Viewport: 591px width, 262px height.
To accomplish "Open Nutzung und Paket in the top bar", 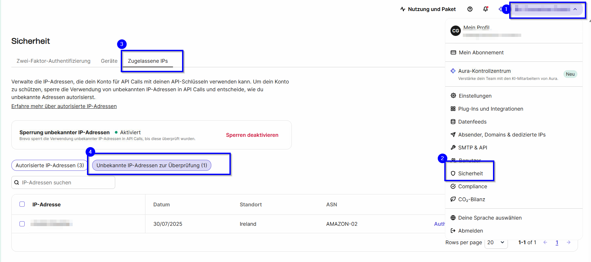I will 428,9.
